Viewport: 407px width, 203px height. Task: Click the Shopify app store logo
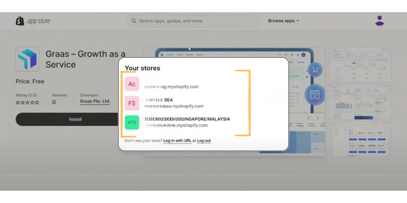[33, 21]
